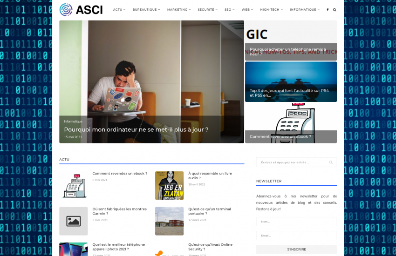Click the search magnifier icon in header
The height and width of the screenshot is (256, 396).
click(x=335, y=10)
